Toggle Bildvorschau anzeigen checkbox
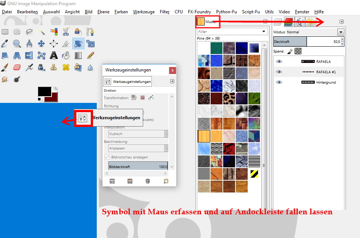The image size is (360, 238). click(107, 157)
